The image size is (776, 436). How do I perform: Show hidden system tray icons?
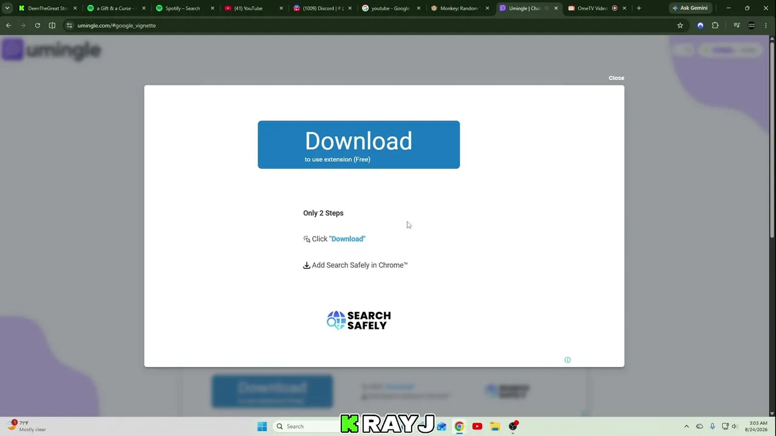click(686, 426)
